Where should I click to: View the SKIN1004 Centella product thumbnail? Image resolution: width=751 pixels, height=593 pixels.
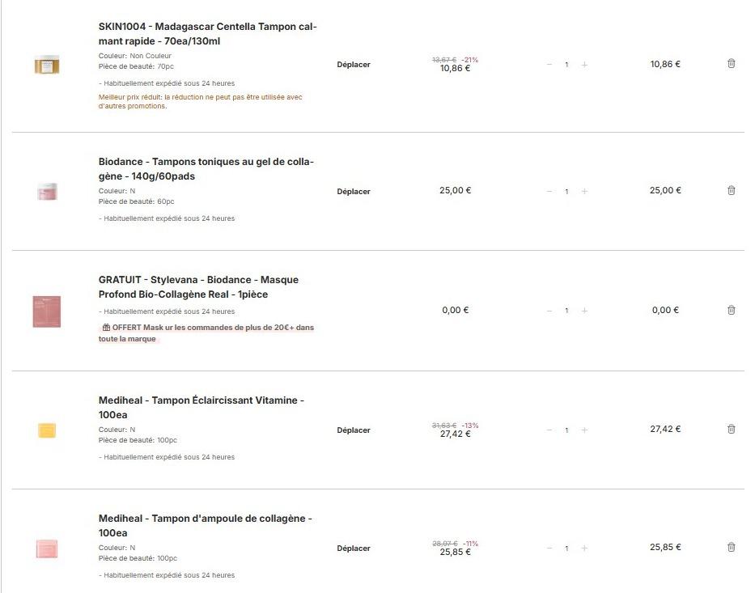pos(47,65)
